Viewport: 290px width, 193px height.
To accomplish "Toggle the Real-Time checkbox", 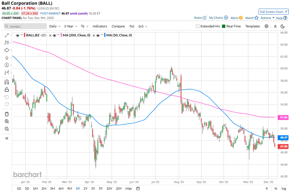I will click(x=224, y=26).
